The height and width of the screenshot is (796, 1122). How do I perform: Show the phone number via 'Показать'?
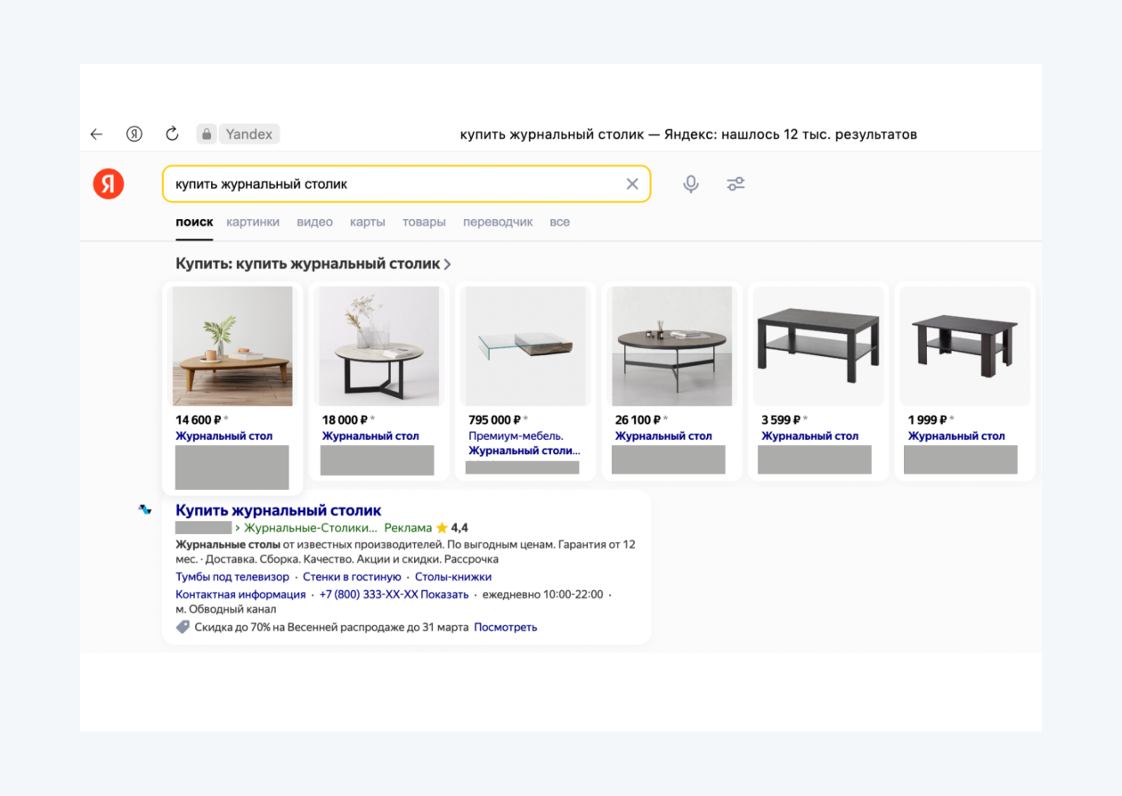[444, 594]
